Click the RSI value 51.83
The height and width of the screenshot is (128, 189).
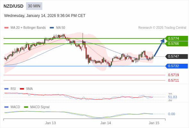pos(172,97)
